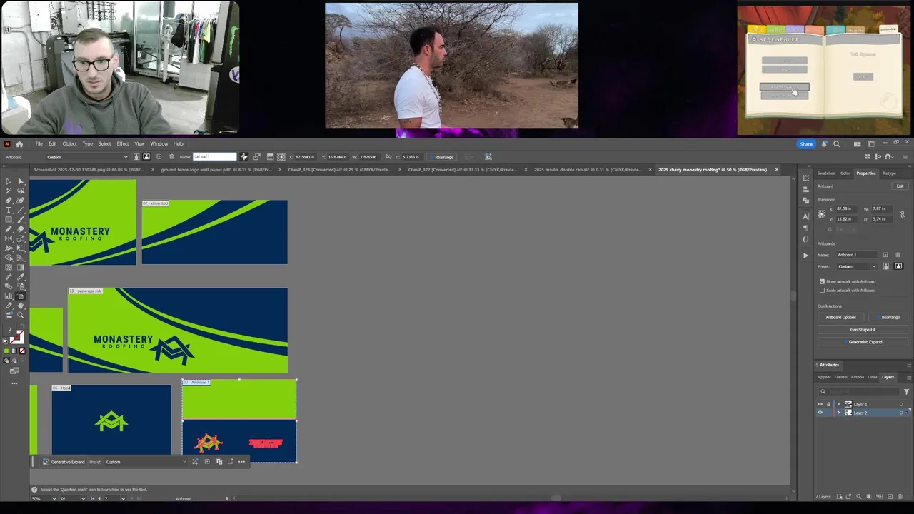Select the Pen tool
Screen dimensions: 914x514
tap(9, 201)
